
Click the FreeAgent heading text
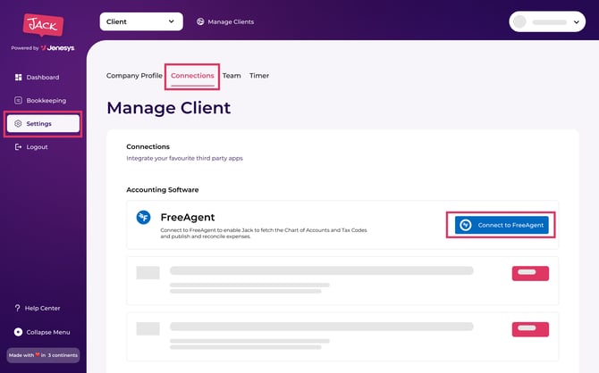click(188, 218)
